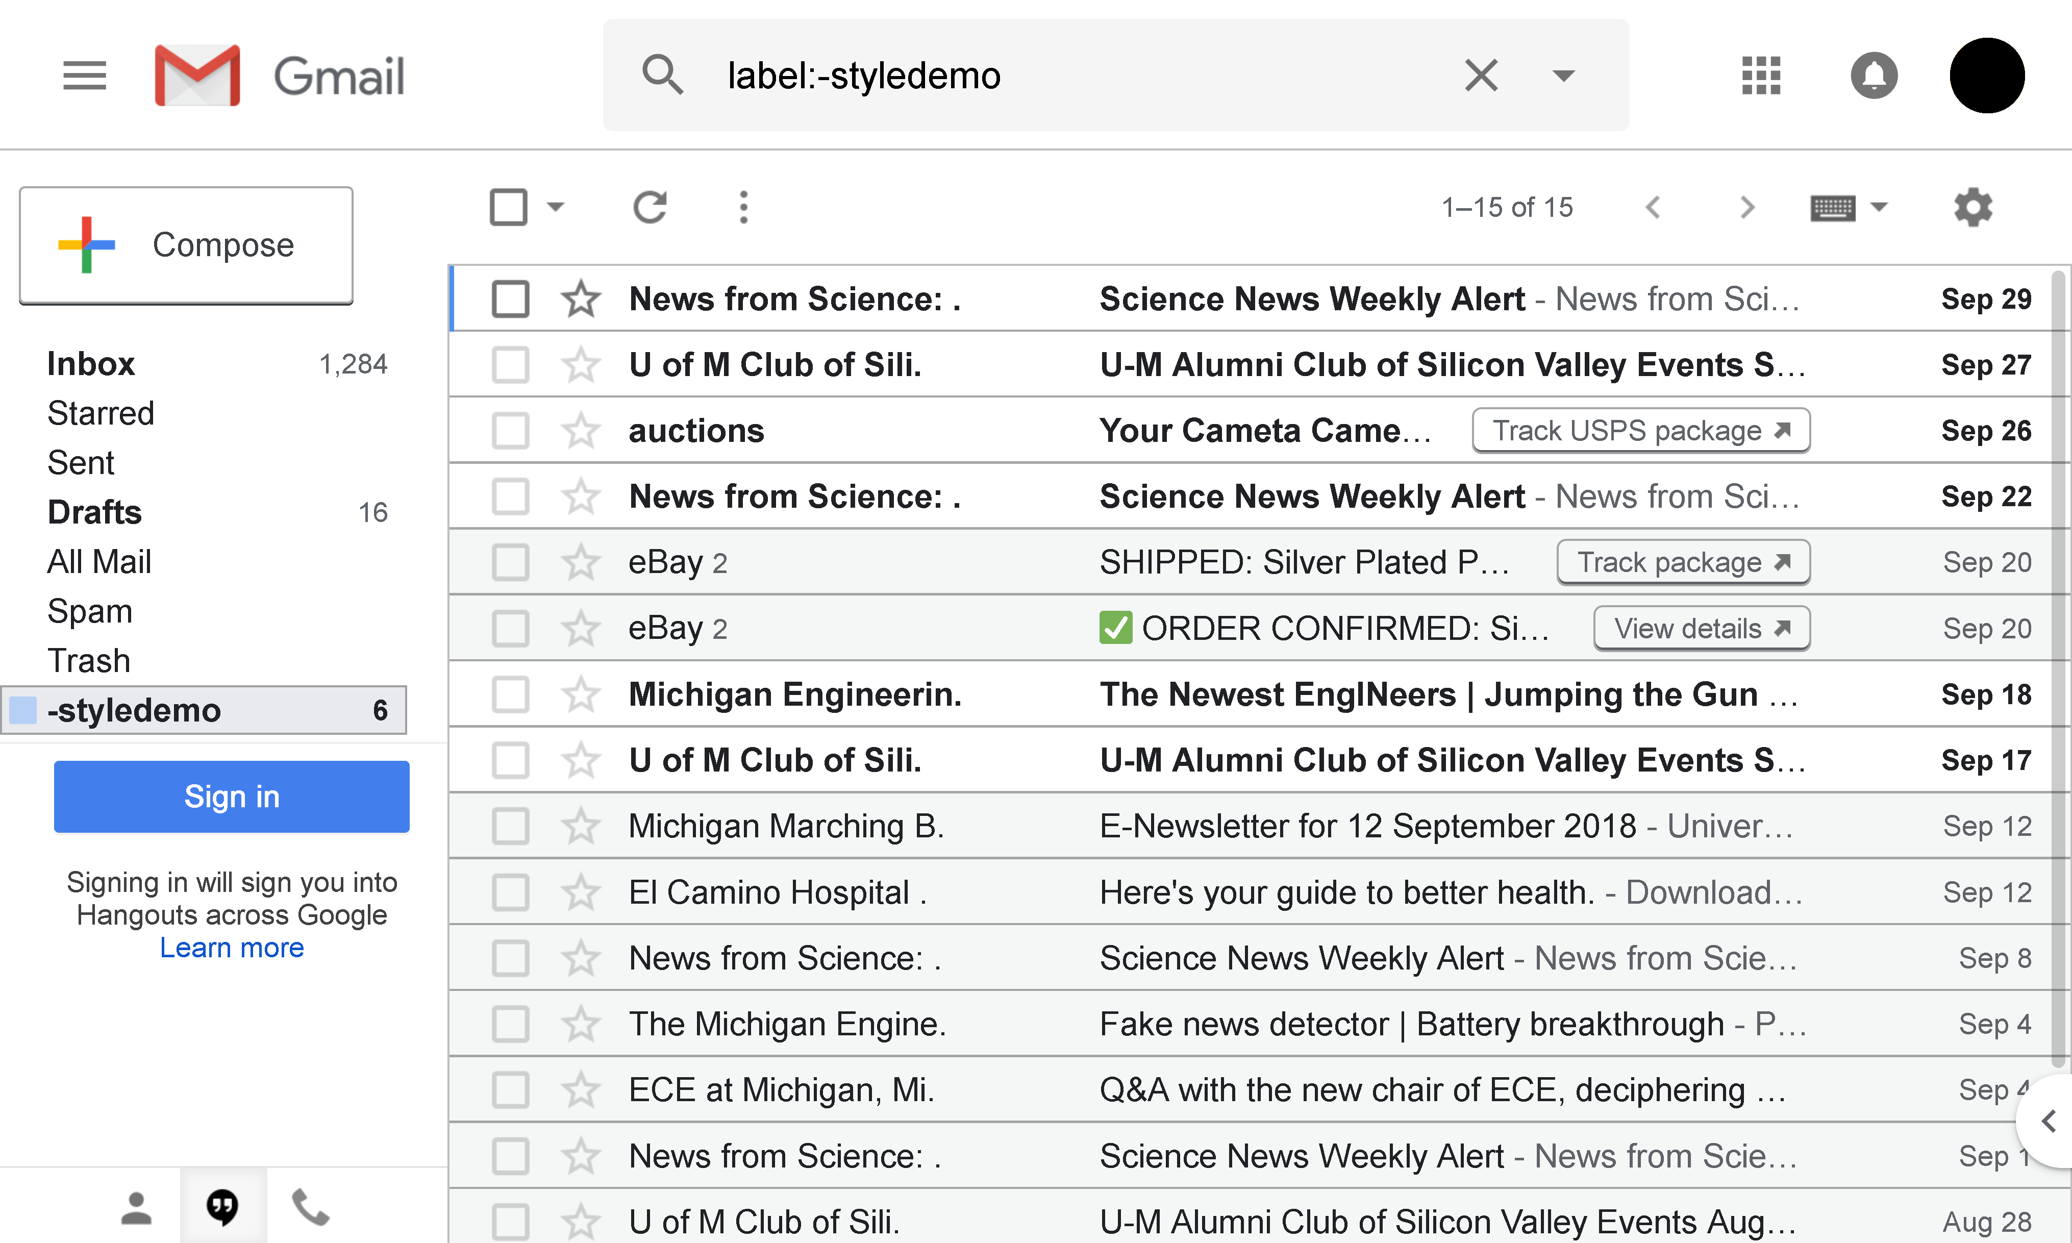2072x1243 pixels.
Task: Open the Settings gear
Action: pyautogui.click(x=1973, y=207)
